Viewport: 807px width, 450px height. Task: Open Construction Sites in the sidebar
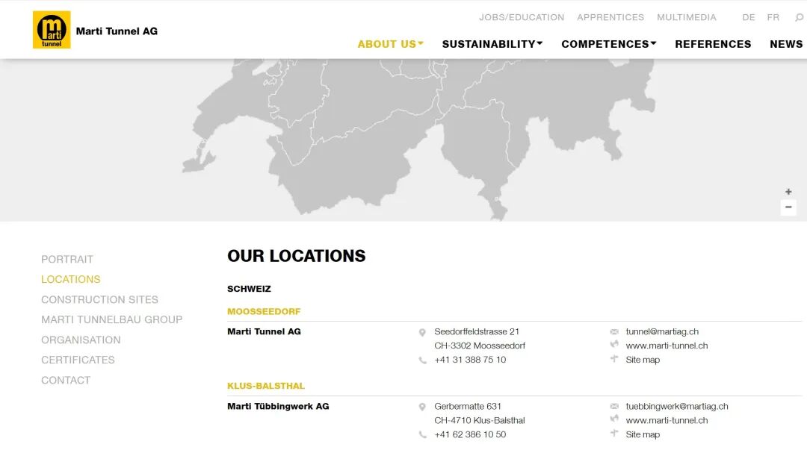click(x=99, y=299)
